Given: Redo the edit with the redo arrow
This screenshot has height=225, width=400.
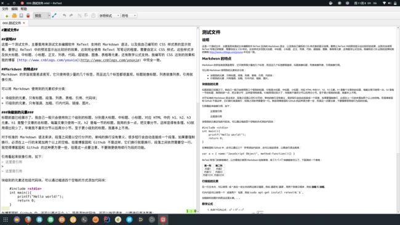Looking at the screenshot, I should point(71,16).
